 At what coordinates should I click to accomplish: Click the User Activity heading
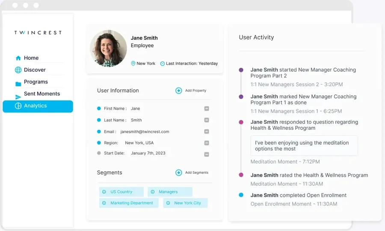pos(256,38)
